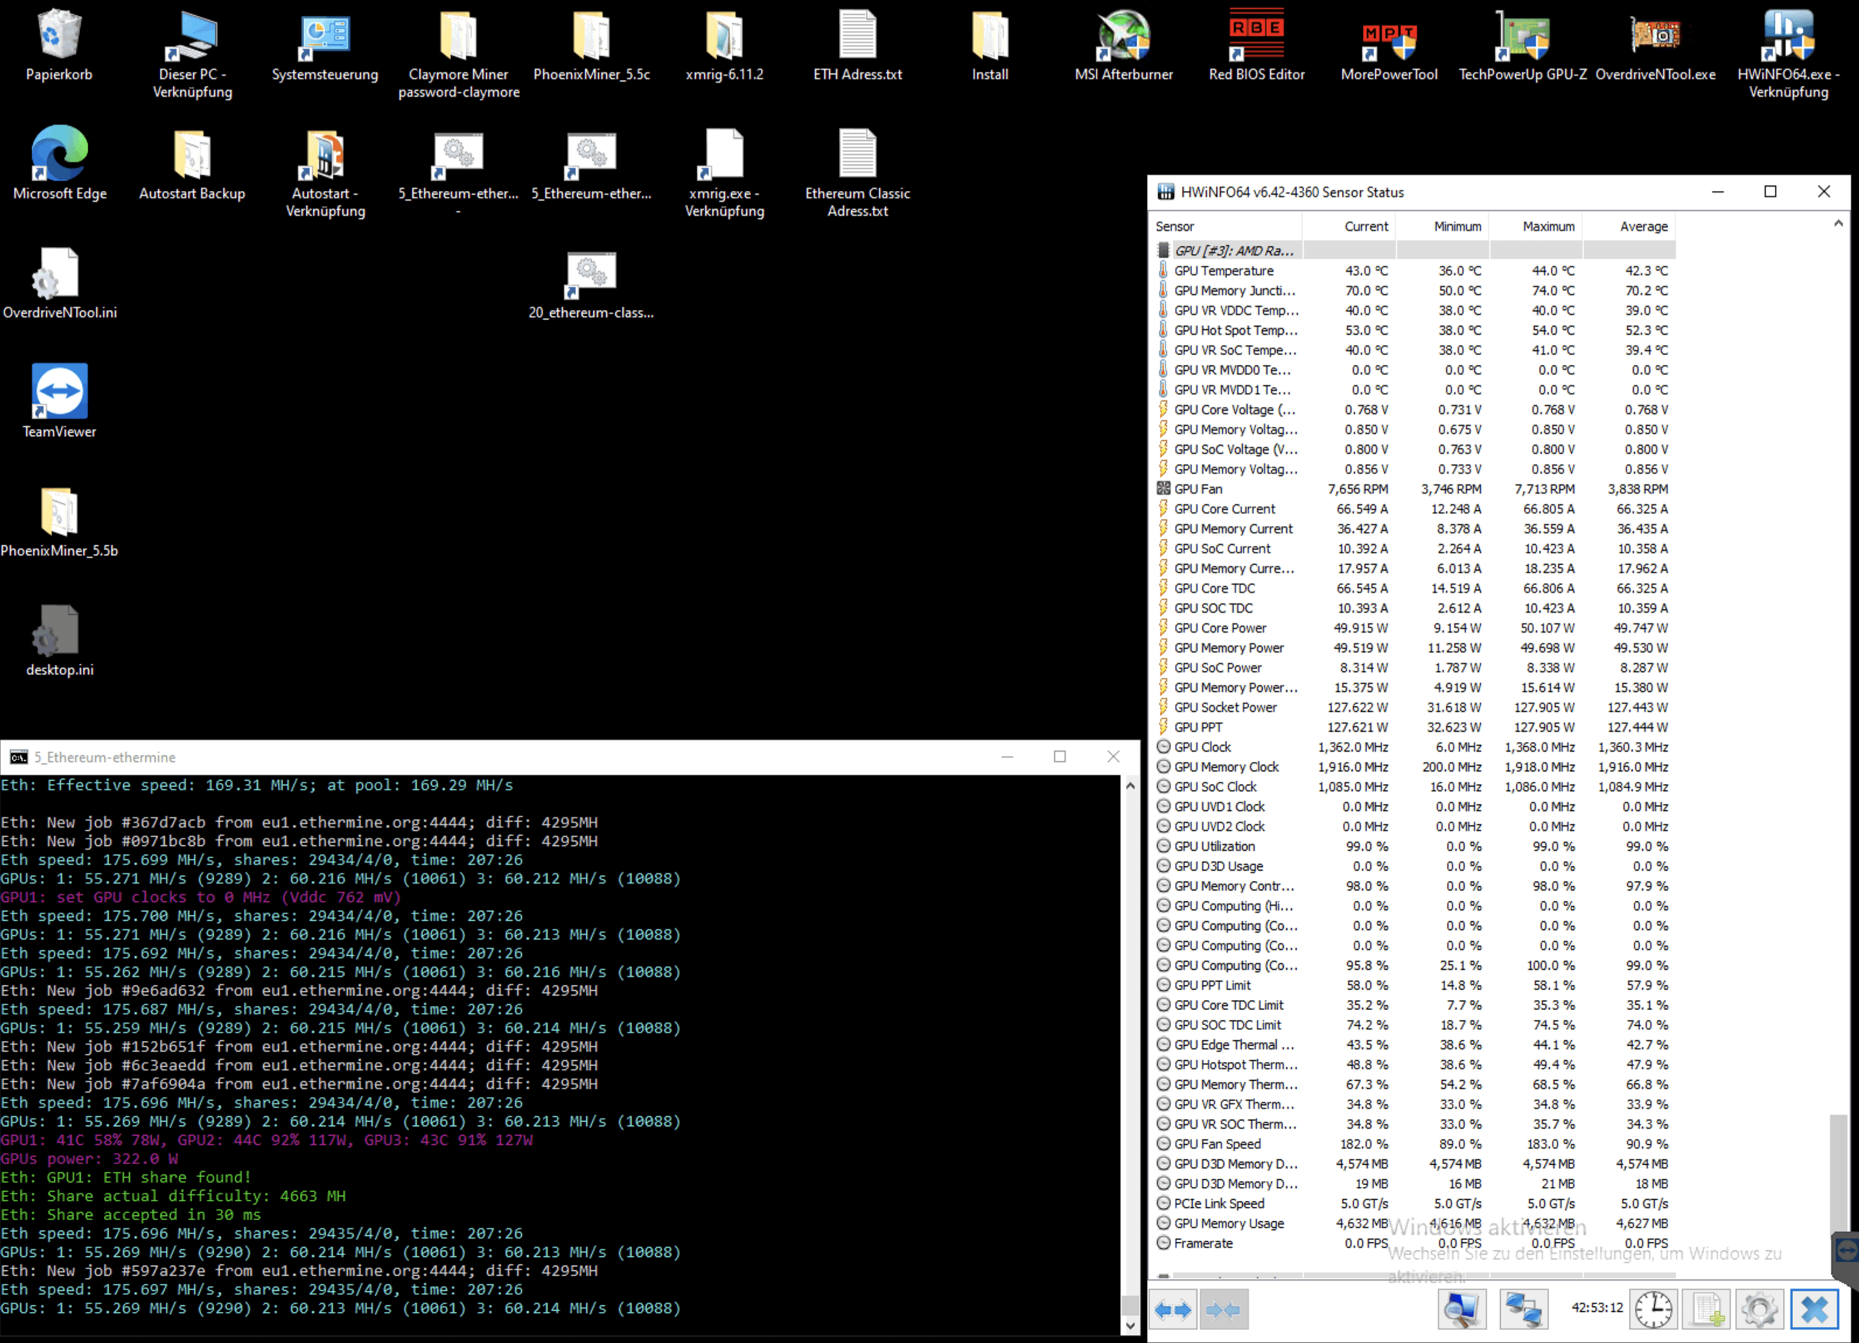Click HWiNFO expand columns arrows button

click(x=1172, y=1309)
